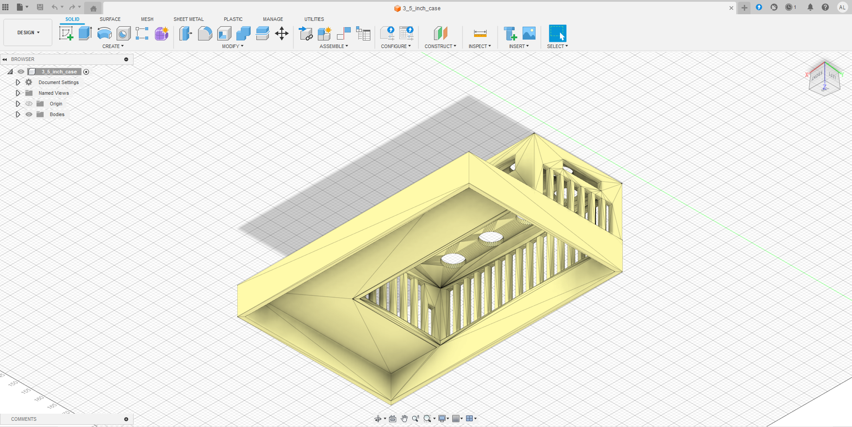
Task: Select the Create Sketch tool
Action: click(x=66, y=33)
